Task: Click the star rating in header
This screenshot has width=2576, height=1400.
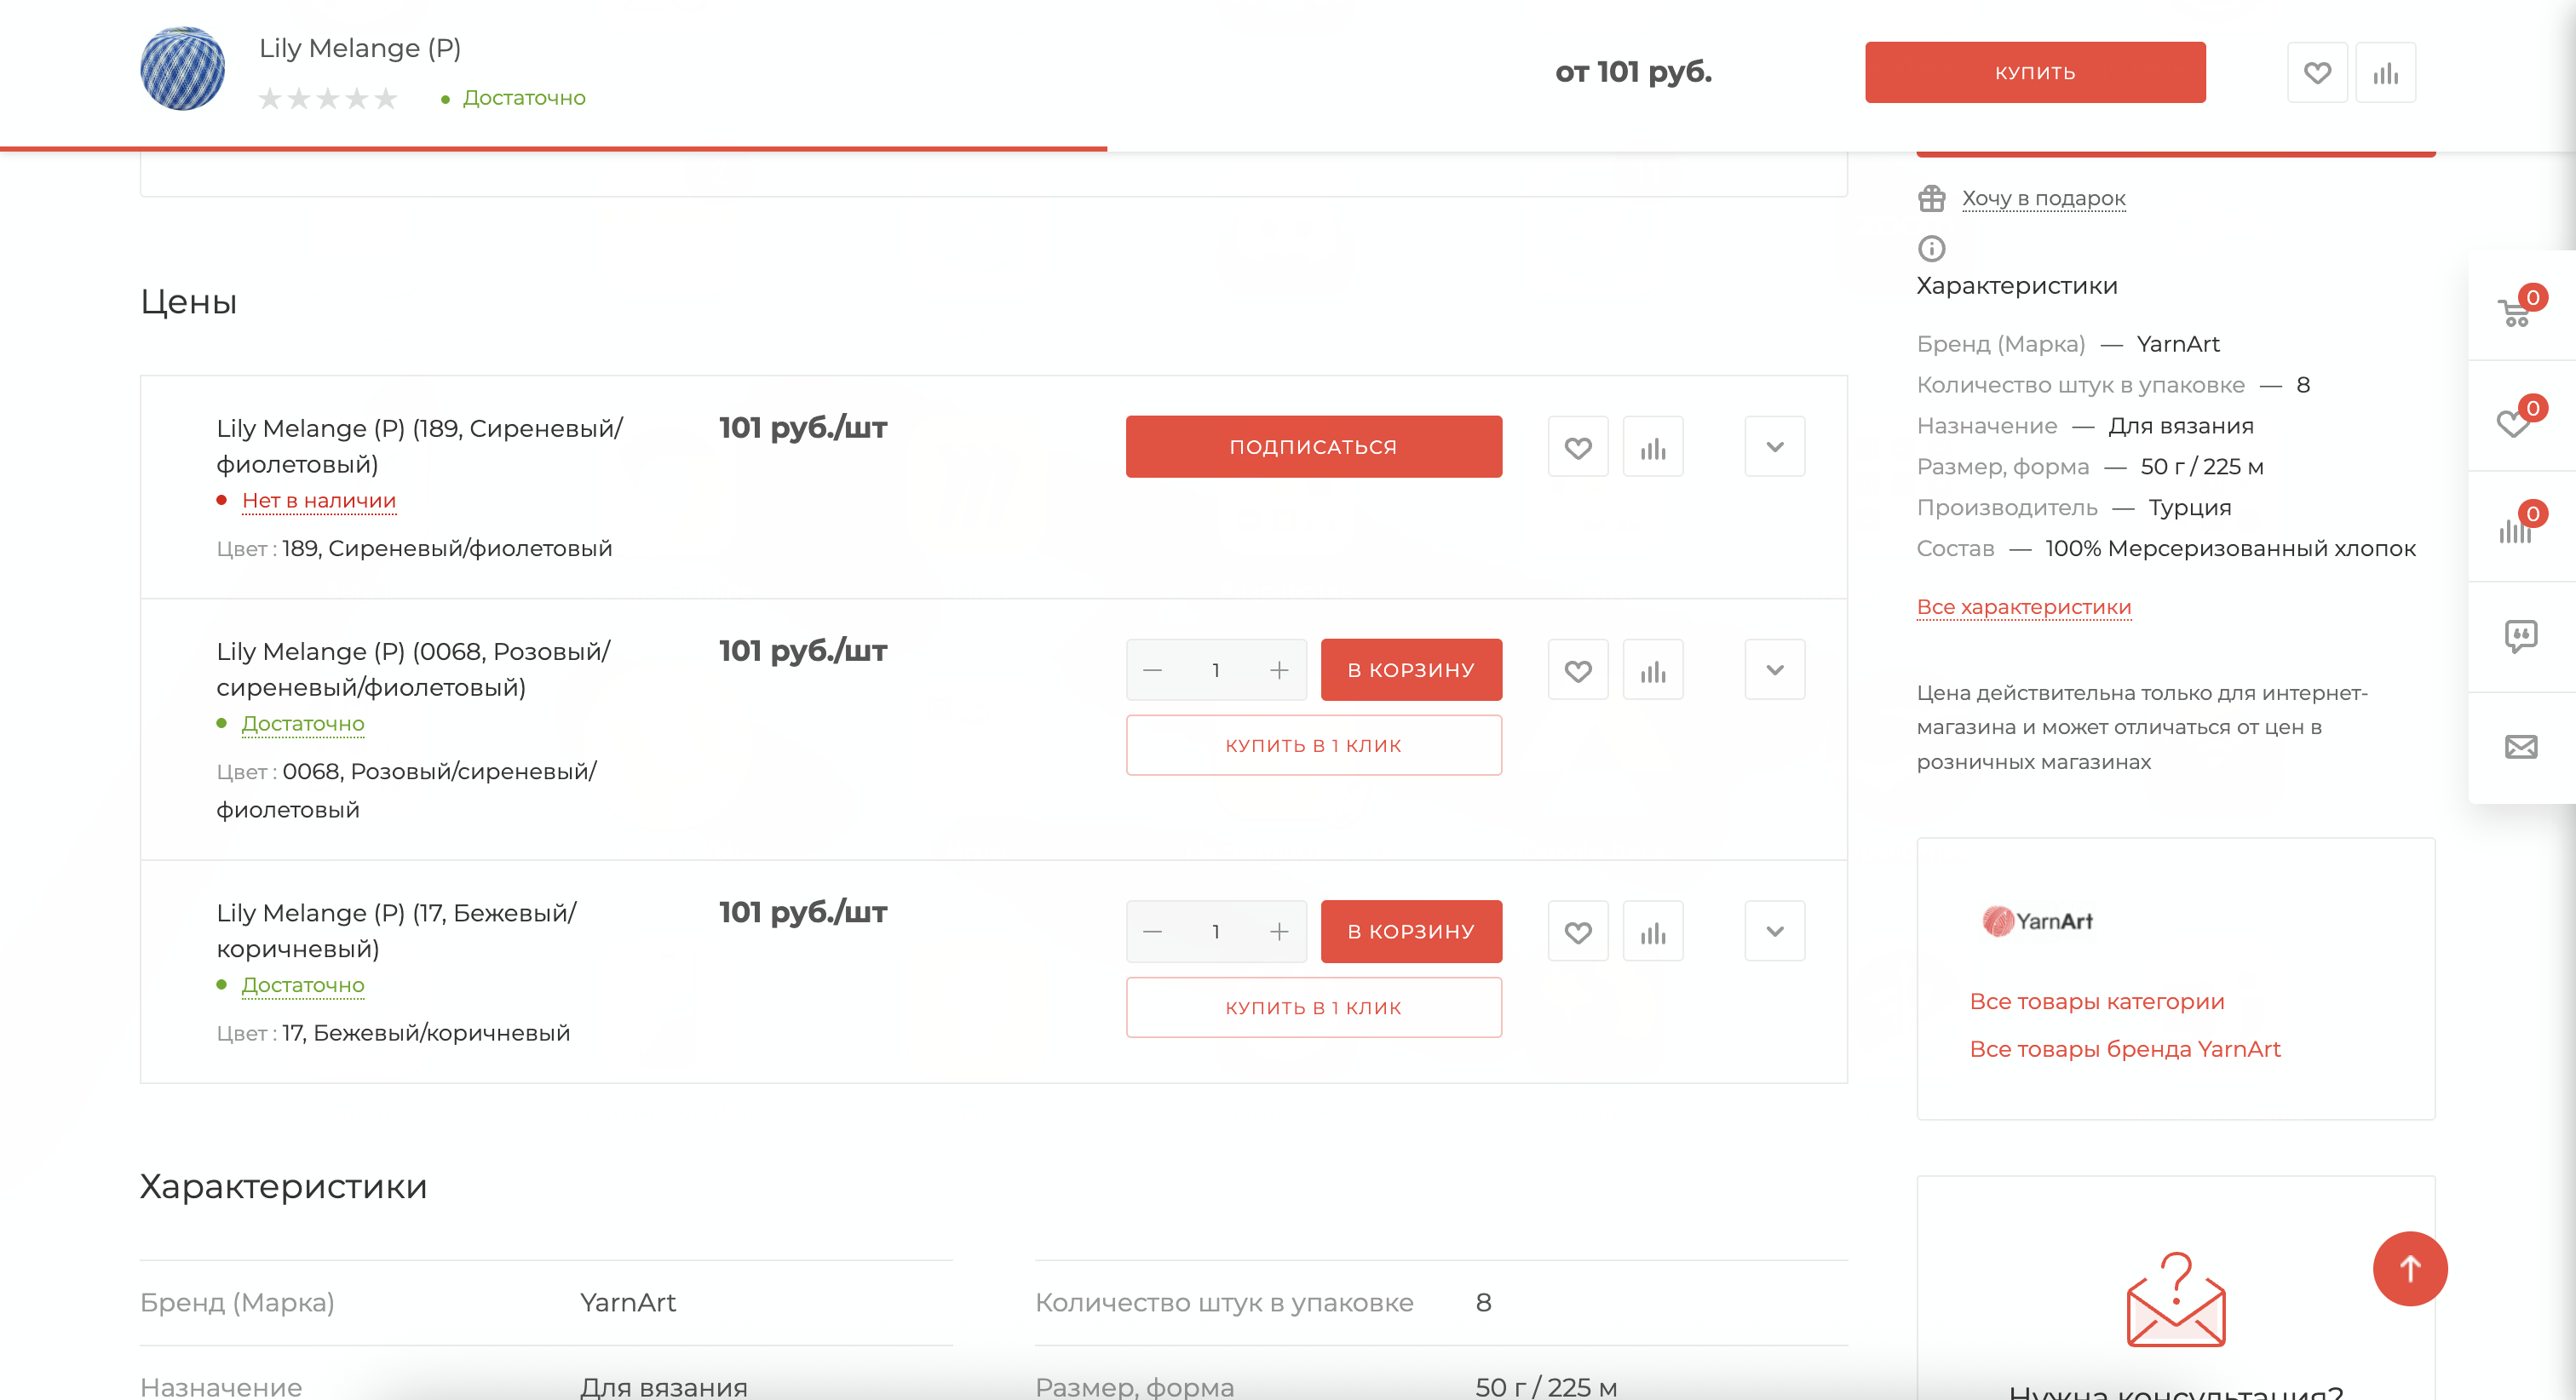Action: (328, 98)
